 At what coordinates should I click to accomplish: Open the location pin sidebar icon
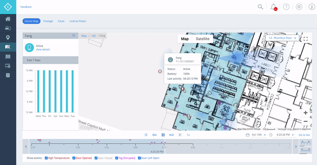pos(8,37)
